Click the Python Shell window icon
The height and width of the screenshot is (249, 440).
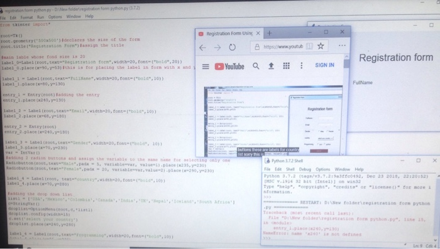click(267, 161)
